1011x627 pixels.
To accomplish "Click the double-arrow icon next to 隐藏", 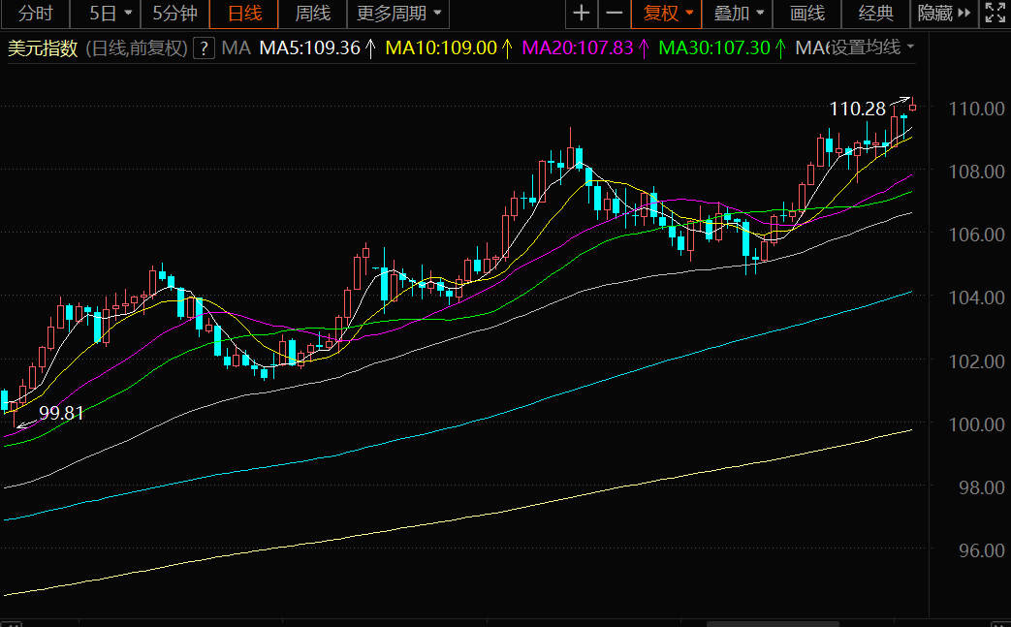I will tap(964, 14).
